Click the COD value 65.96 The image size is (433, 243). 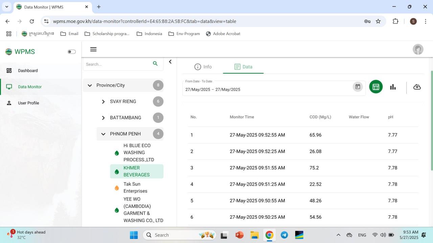[x=315, y=135]
